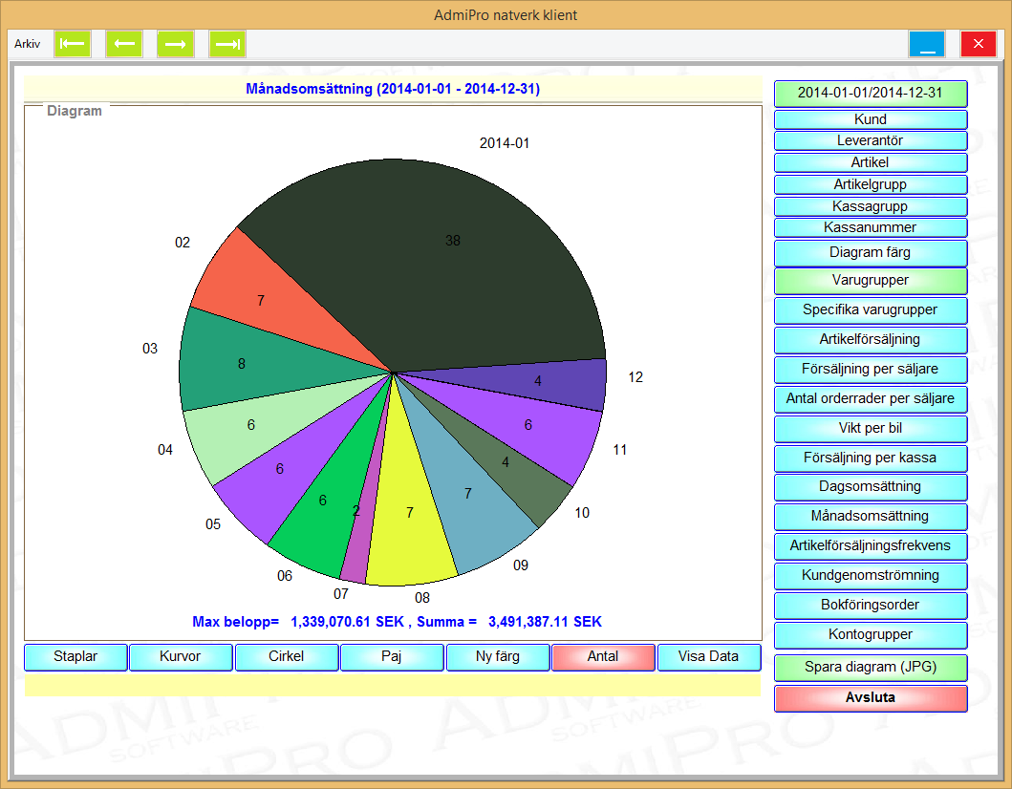Click the next (right arrow) icon
The height and width of the screenshot is (789, 1012).
coord(176,44)
